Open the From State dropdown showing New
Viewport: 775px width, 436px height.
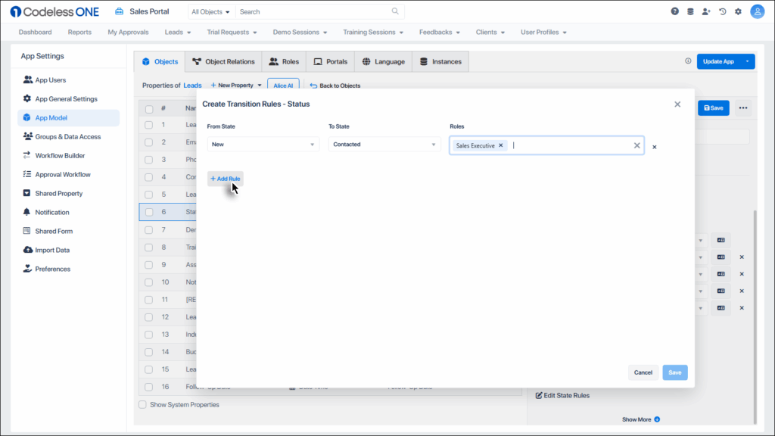(x=263, y=144)
